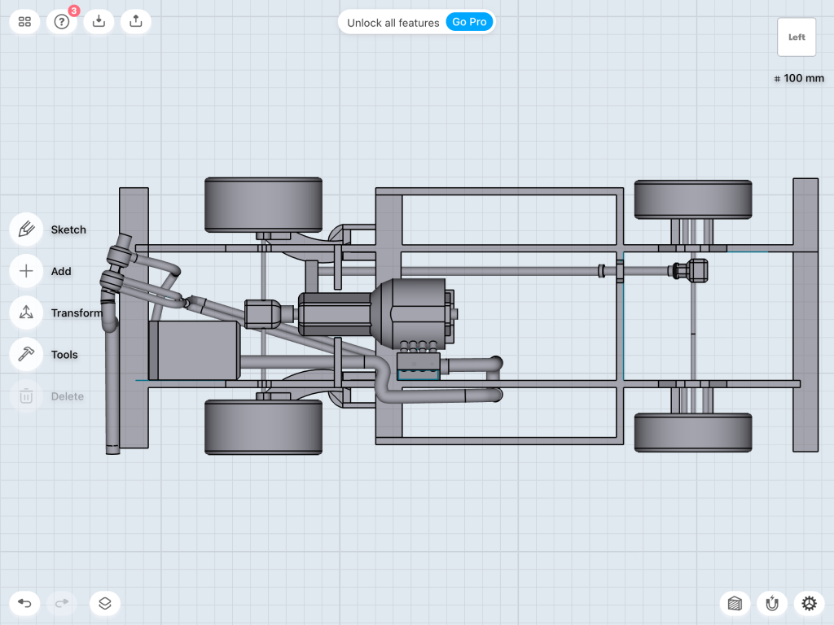The image size is (834, 625).
Task: Open the Add menu
Action: point(26,271)
